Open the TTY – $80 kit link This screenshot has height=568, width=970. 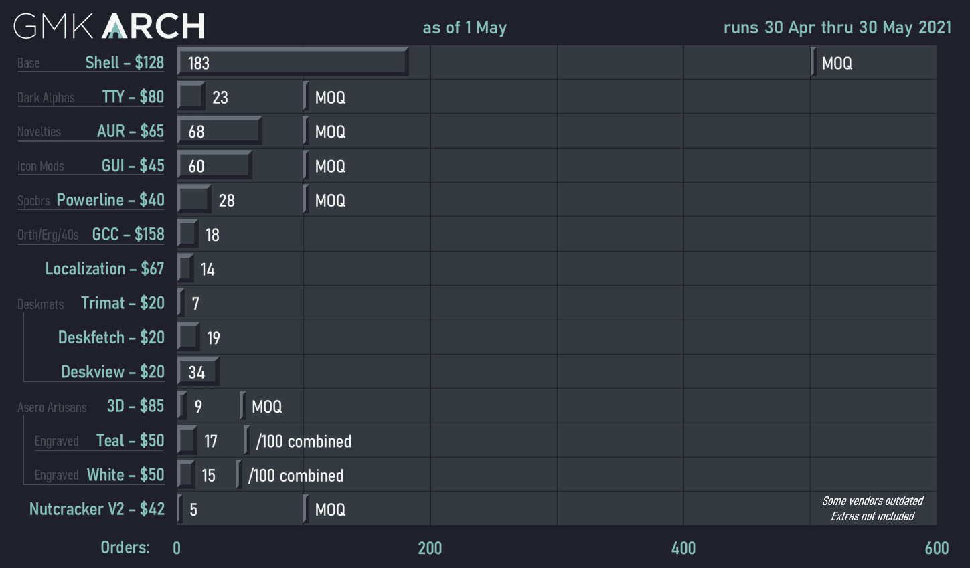coord(133,97)
